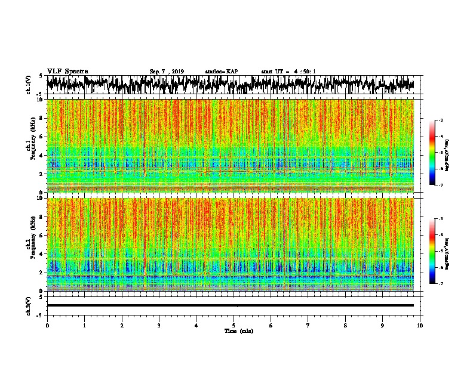Click the log(PSD) units label beside ch.1 colorbar

coord(447,156)
